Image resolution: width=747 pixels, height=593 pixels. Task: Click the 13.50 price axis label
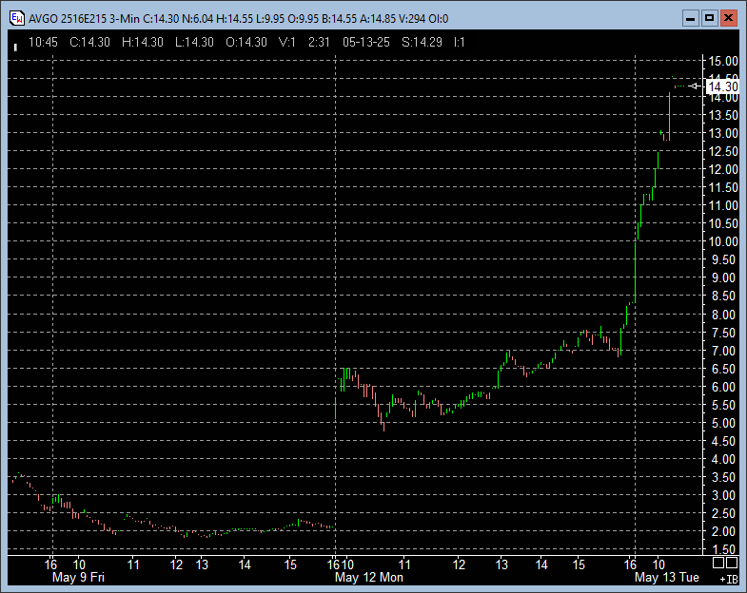point(723,115)
